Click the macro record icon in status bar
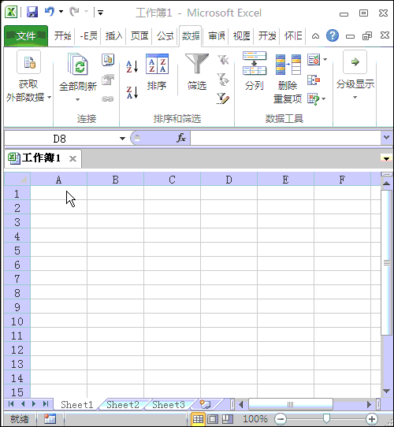 (50, 418)
